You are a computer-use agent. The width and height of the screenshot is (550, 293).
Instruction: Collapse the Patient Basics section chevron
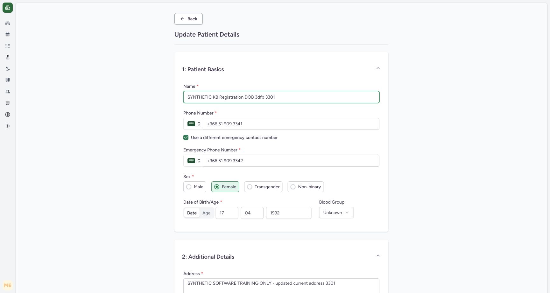coord(378,68)
